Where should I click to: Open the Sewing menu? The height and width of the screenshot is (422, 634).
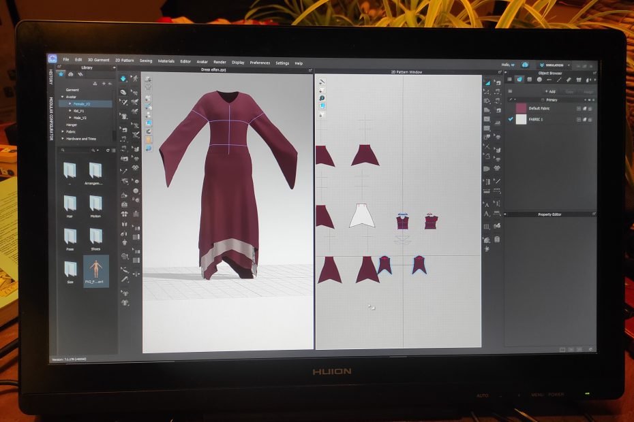pyautogui.click(x=146, y=61)
